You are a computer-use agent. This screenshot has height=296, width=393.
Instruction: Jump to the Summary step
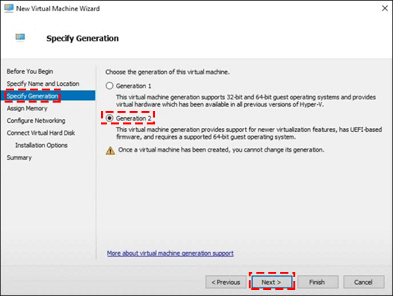[19, 158]
